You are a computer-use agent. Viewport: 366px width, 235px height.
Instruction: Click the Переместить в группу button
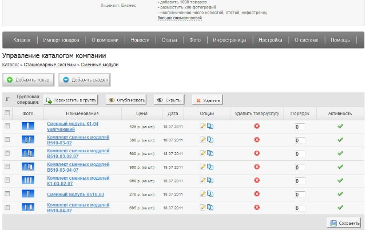click(71, 100)
